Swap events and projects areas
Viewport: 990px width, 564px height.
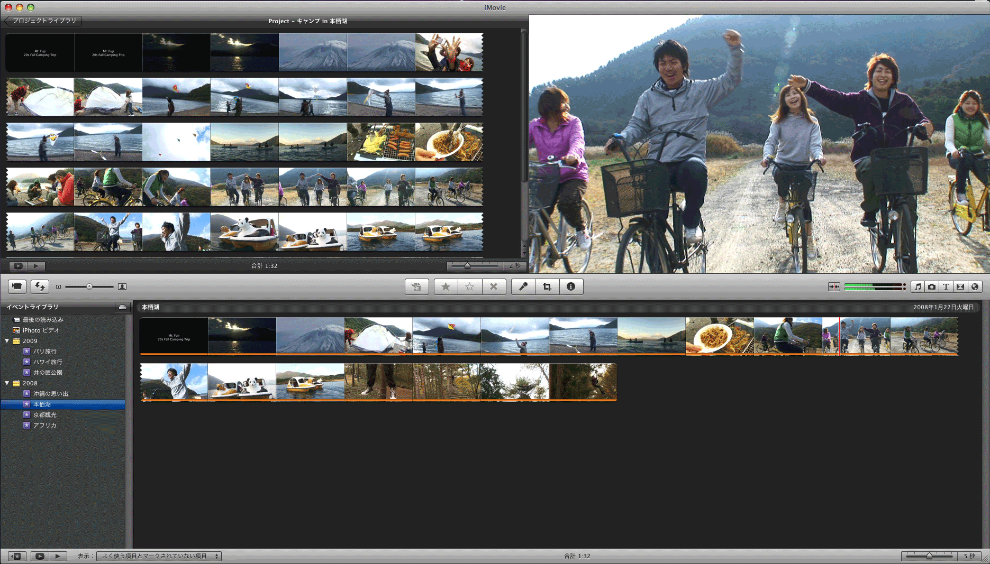[40, 286]
